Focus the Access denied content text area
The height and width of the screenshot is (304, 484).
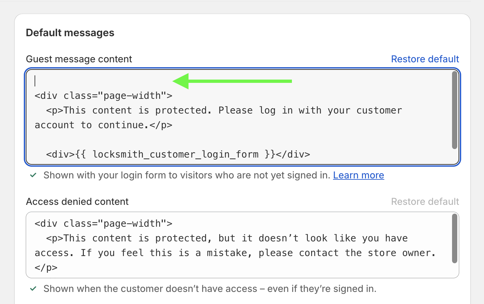(242, 245)
